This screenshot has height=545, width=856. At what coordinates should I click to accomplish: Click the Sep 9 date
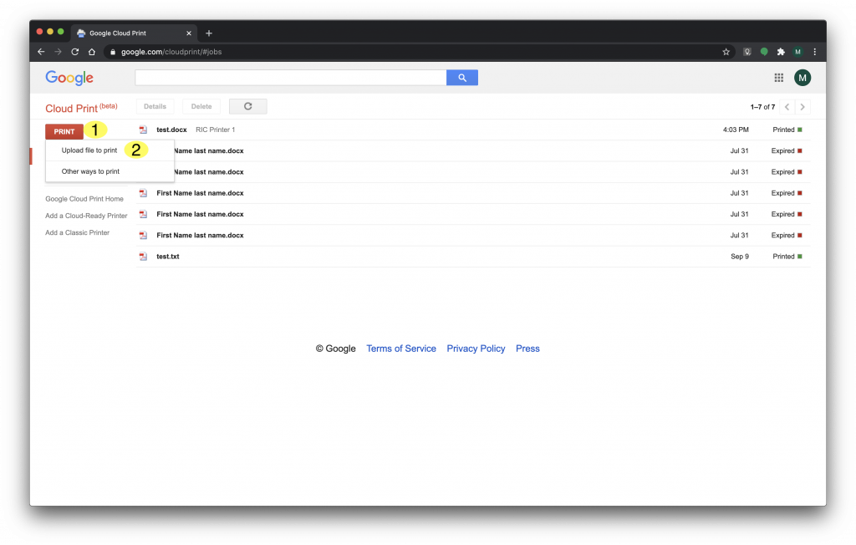point(740,257)
